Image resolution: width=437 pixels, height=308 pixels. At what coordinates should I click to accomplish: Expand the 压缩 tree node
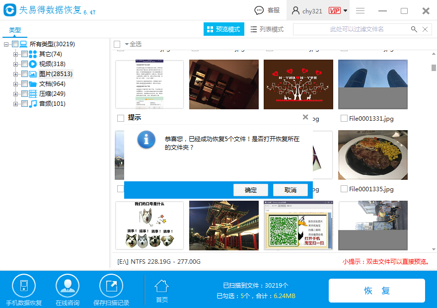(x=15, y=94)
